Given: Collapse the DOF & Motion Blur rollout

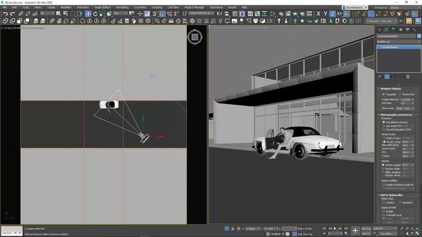Looking at the screenshot, I should 391,195.
